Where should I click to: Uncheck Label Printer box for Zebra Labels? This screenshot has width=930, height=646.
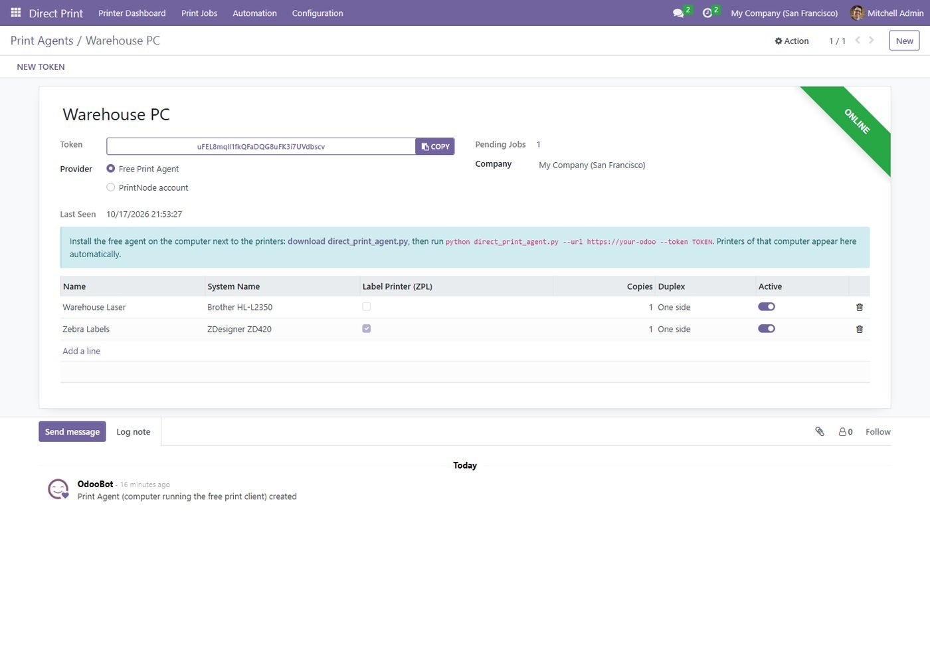tap(367, 329)
